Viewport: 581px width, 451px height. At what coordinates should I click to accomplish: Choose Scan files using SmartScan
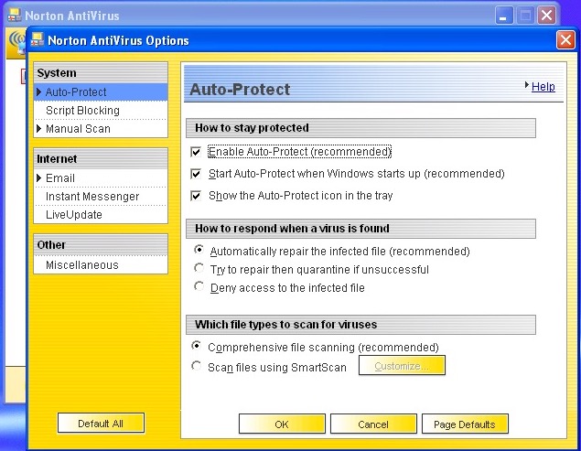pyautogui.click(x=197, y=367)
